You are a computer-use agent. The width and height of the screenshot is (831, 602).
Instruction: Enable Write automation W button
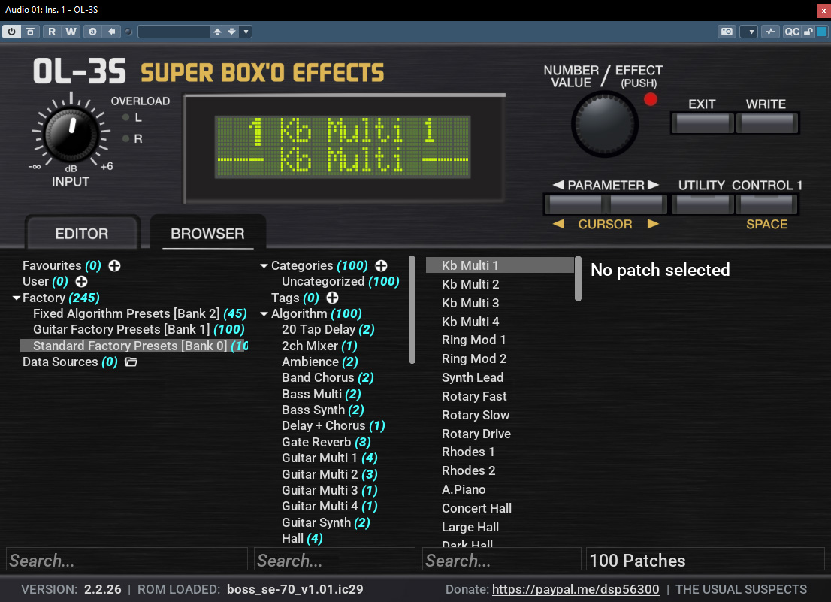click(71, 32)
